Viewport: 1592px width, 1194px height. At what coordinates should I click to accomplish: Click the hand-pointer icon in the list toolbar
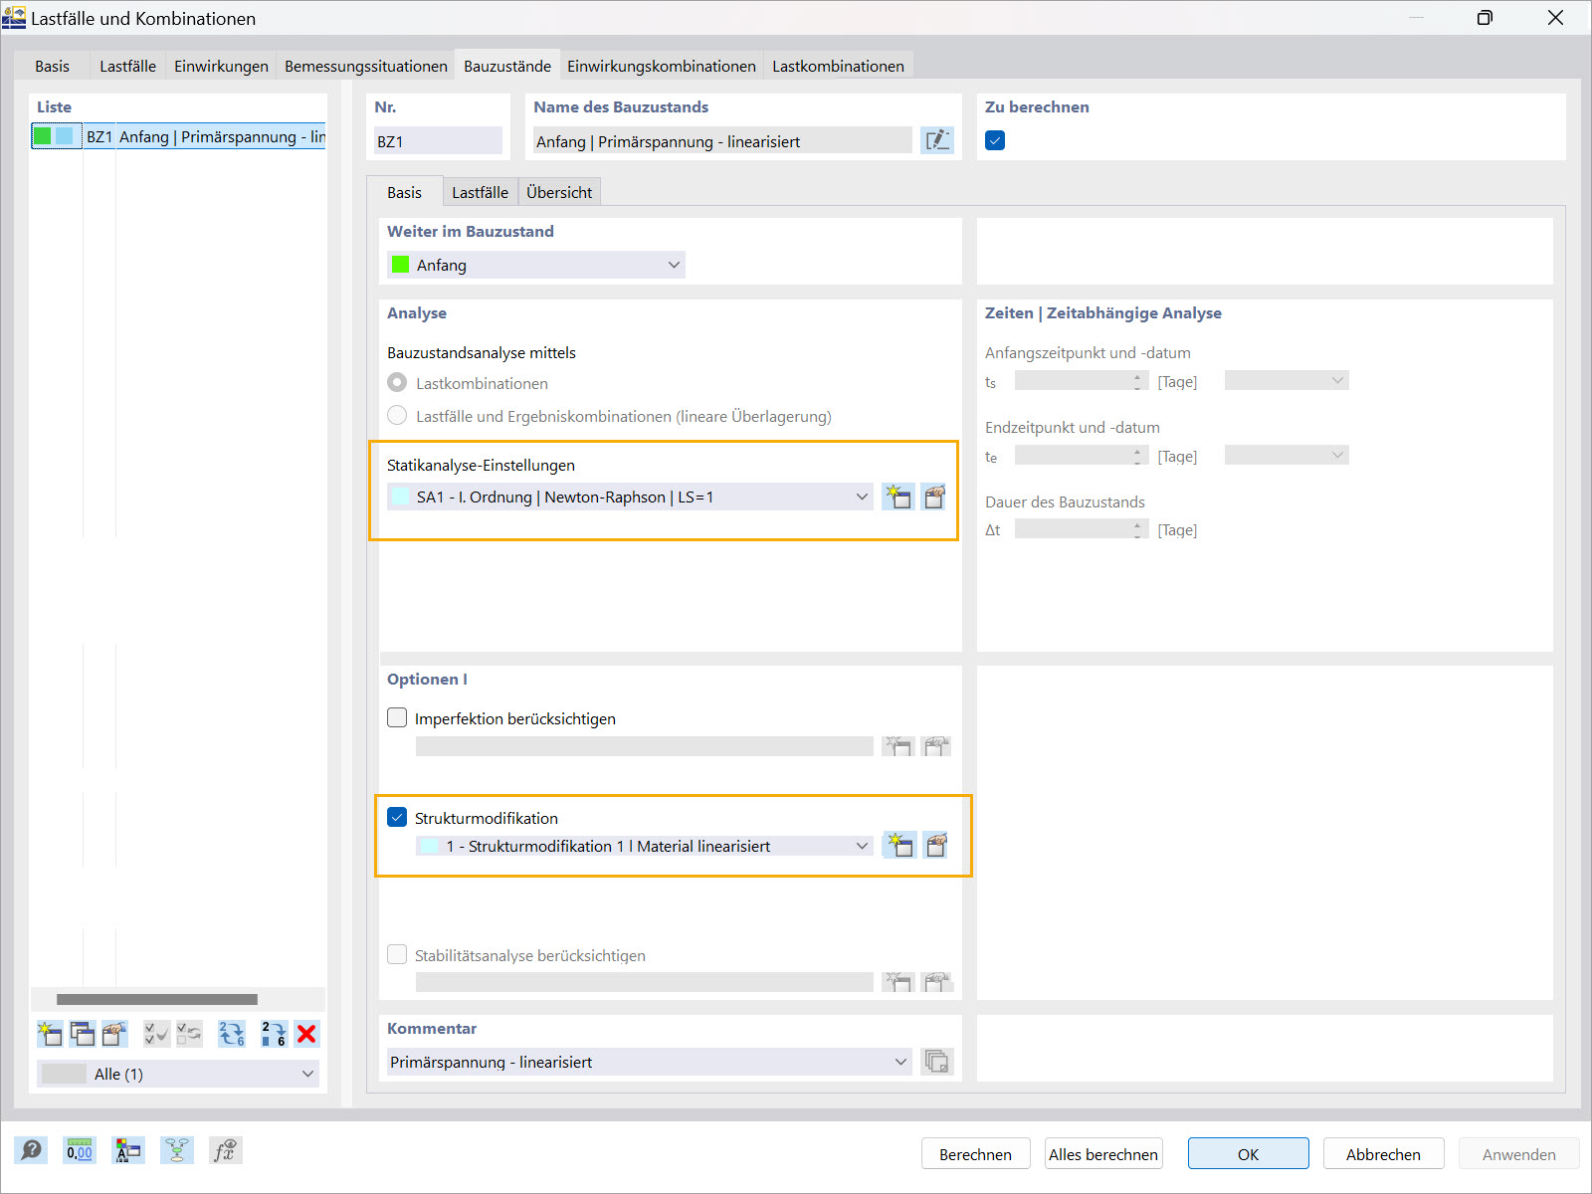pyautogui.click(x=115, y=1034)
